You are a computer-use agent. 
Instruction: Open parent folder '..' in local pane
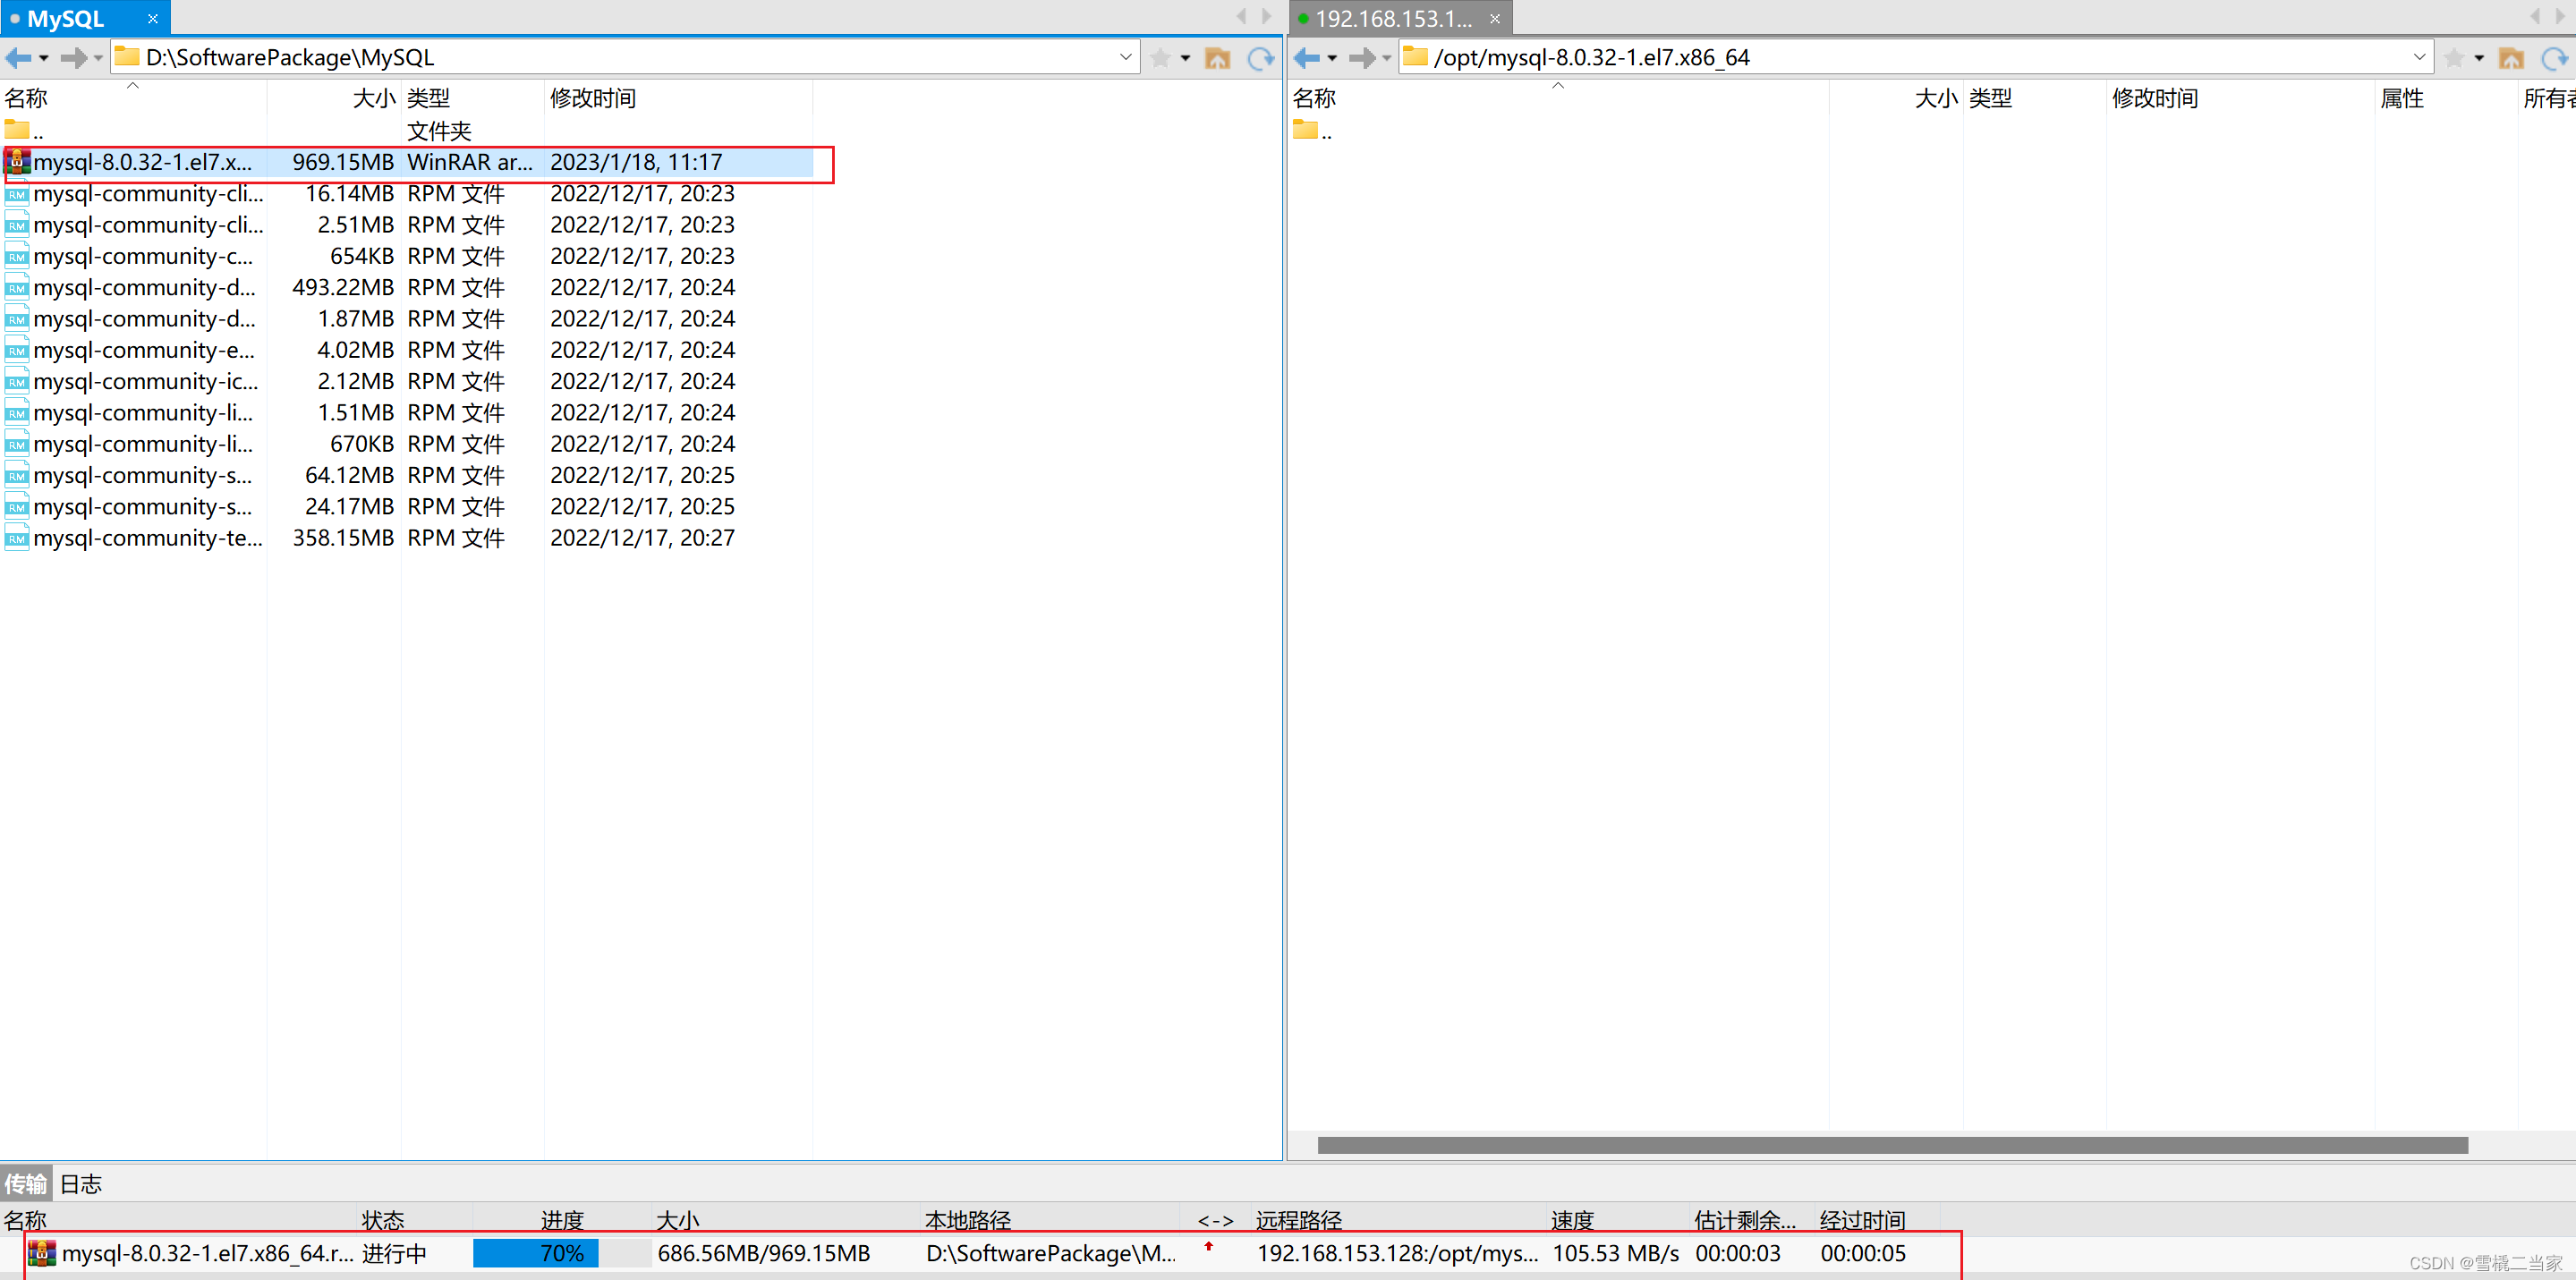pos(24,130)
